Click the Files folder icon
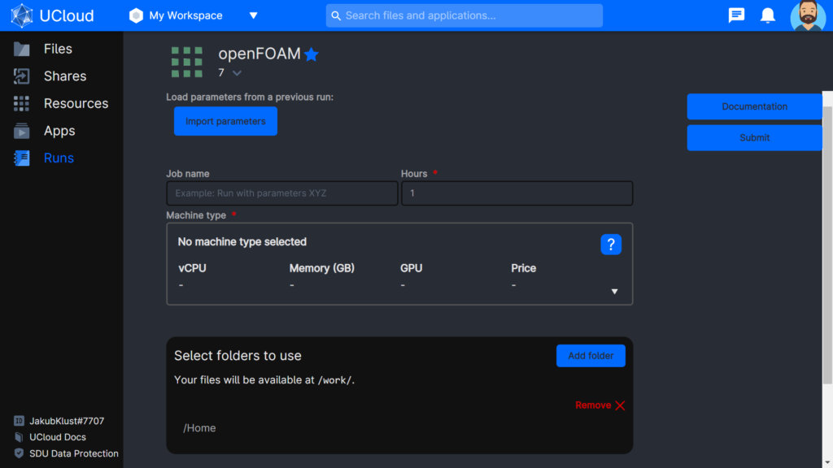This screenshot has width=833, height=468. pyautogui.click(x=21, y=49)
